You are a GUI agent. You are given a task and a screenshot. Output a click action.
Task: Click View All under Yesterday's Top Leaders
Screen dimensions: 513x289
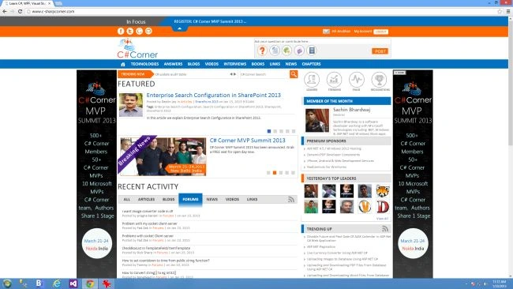coord(382,218)
